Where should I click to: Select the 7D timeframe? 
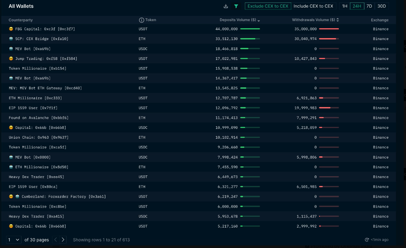pyautogui.click(x=369, y=6)
